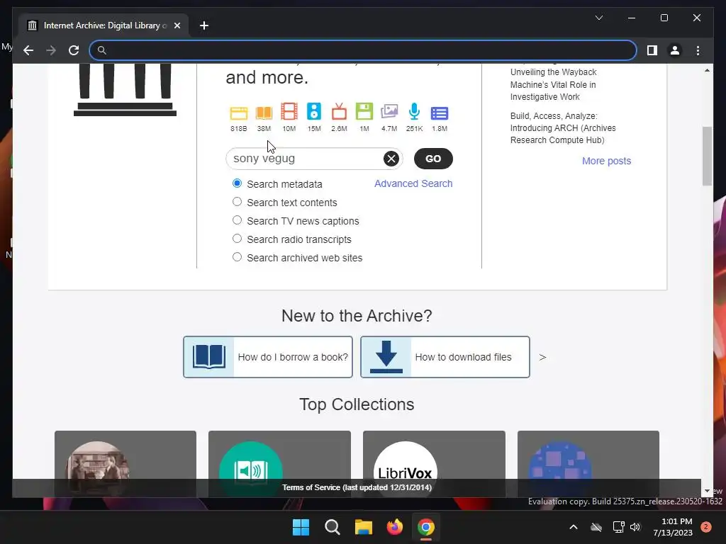The width and height of the screenshot is (726, 544).
Task: Open File Explorer from taskbar
Action: coord(364,527)
